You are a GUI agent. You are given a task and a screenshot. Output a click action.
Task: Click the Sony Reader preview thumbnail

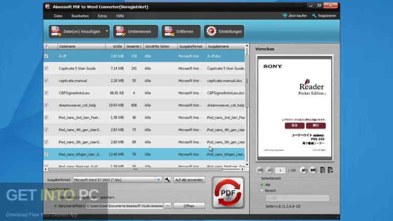click(295, 108)
